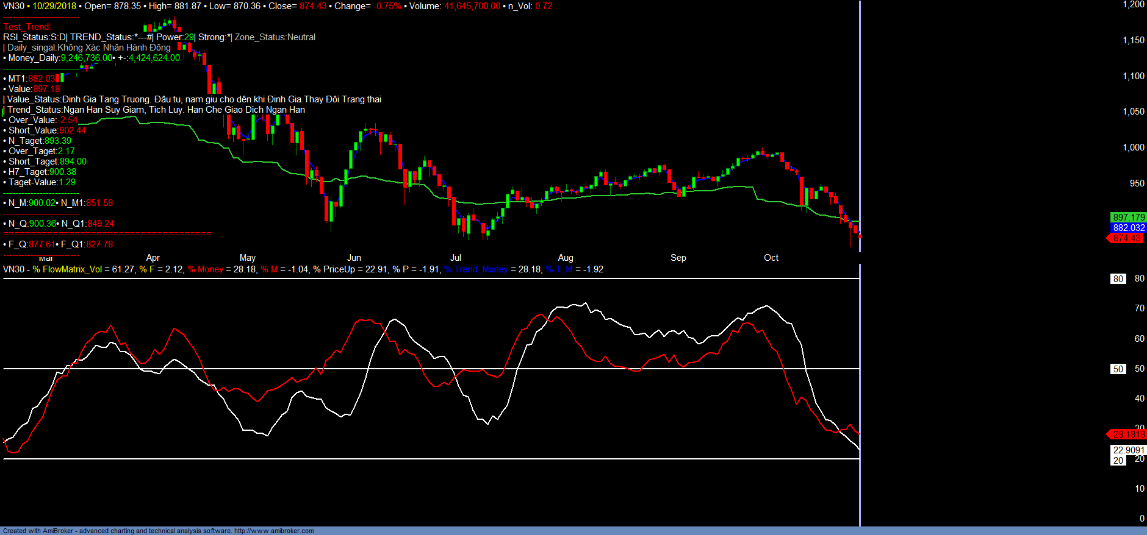
Task: Click the % FlowMatrix_Vol indicator title
Action: pos(67,269)
